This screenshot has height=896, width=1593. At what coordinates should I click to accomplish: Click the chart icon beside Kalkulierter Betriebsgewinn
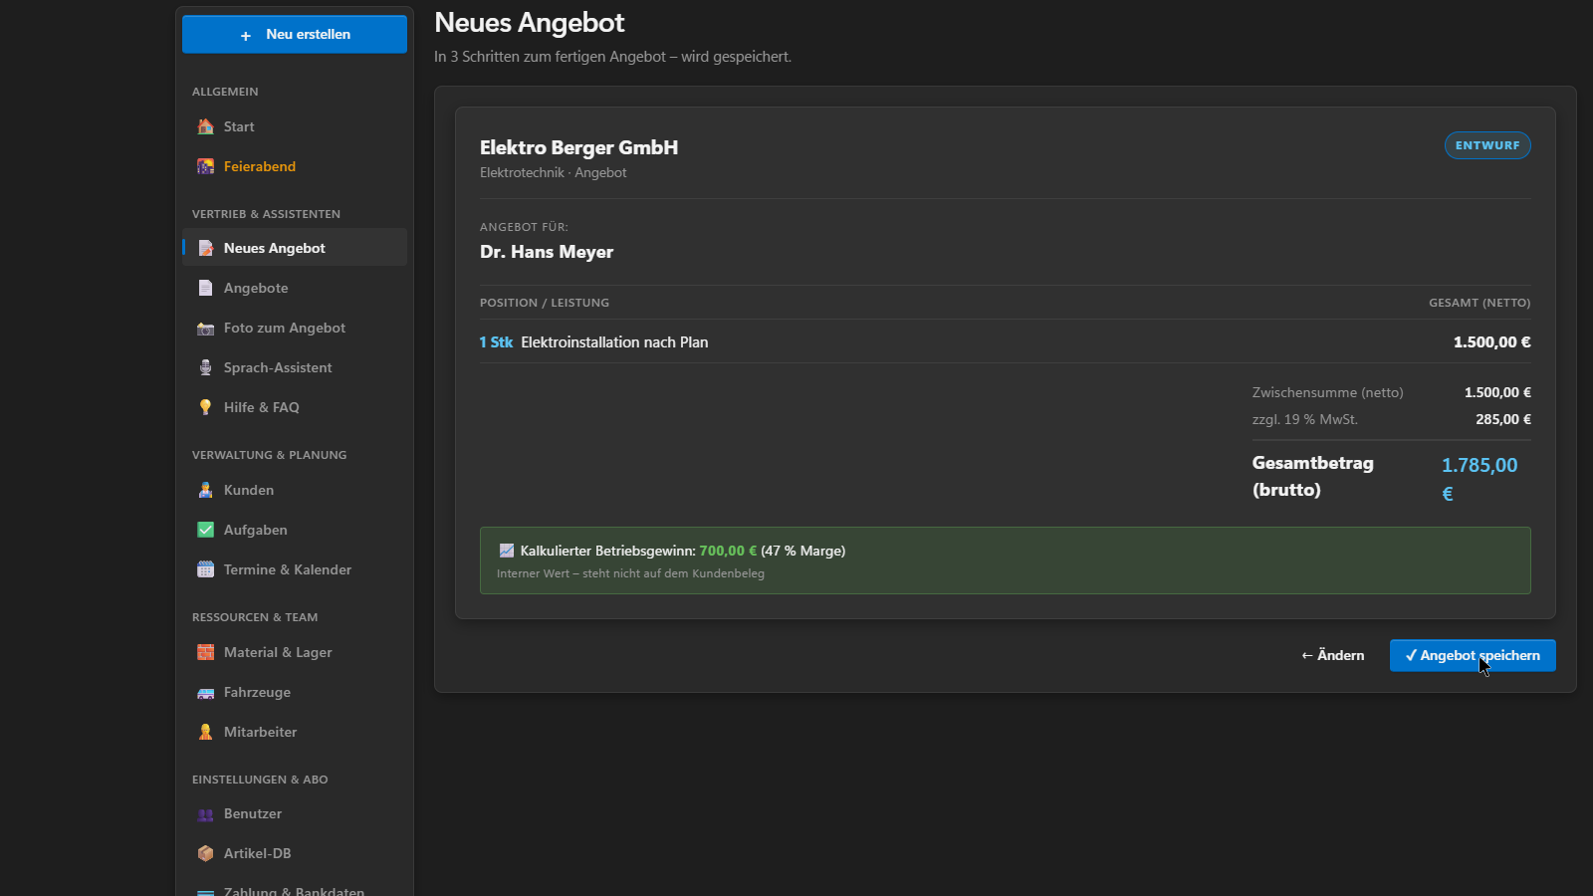pos(506,551)
